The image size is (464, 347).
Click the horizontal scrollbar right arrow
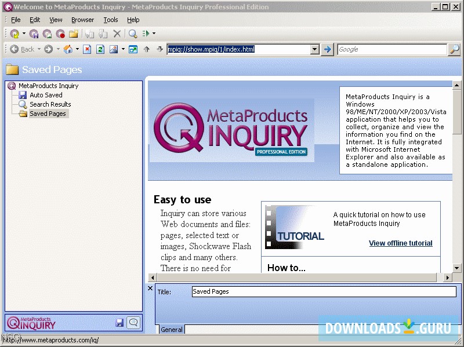[x=447, y=277]
